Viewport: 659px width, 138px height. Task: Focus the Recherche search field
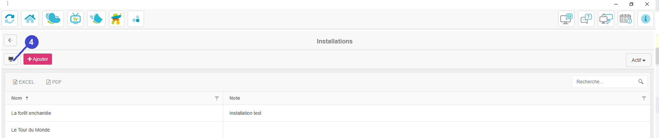tap(610, 82)
